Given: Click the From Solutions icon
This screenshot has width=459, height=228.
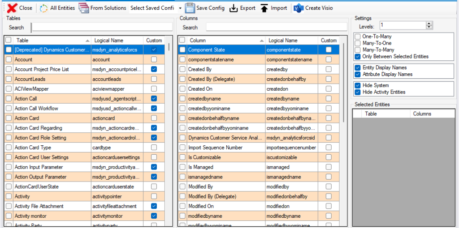Looking at the screenshot, I should [x=83, y=8].
